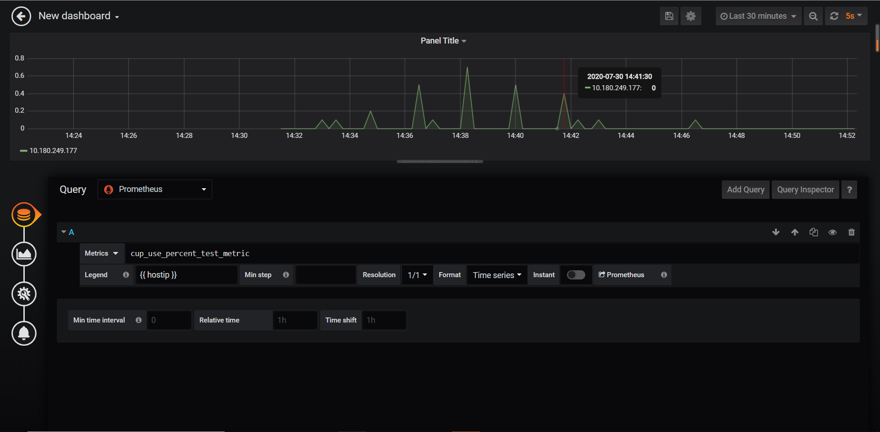Zoom out time range with magnifier icon
Image resolution: width=880 pixels, height=432 pixels.
(x=813, y=16)
